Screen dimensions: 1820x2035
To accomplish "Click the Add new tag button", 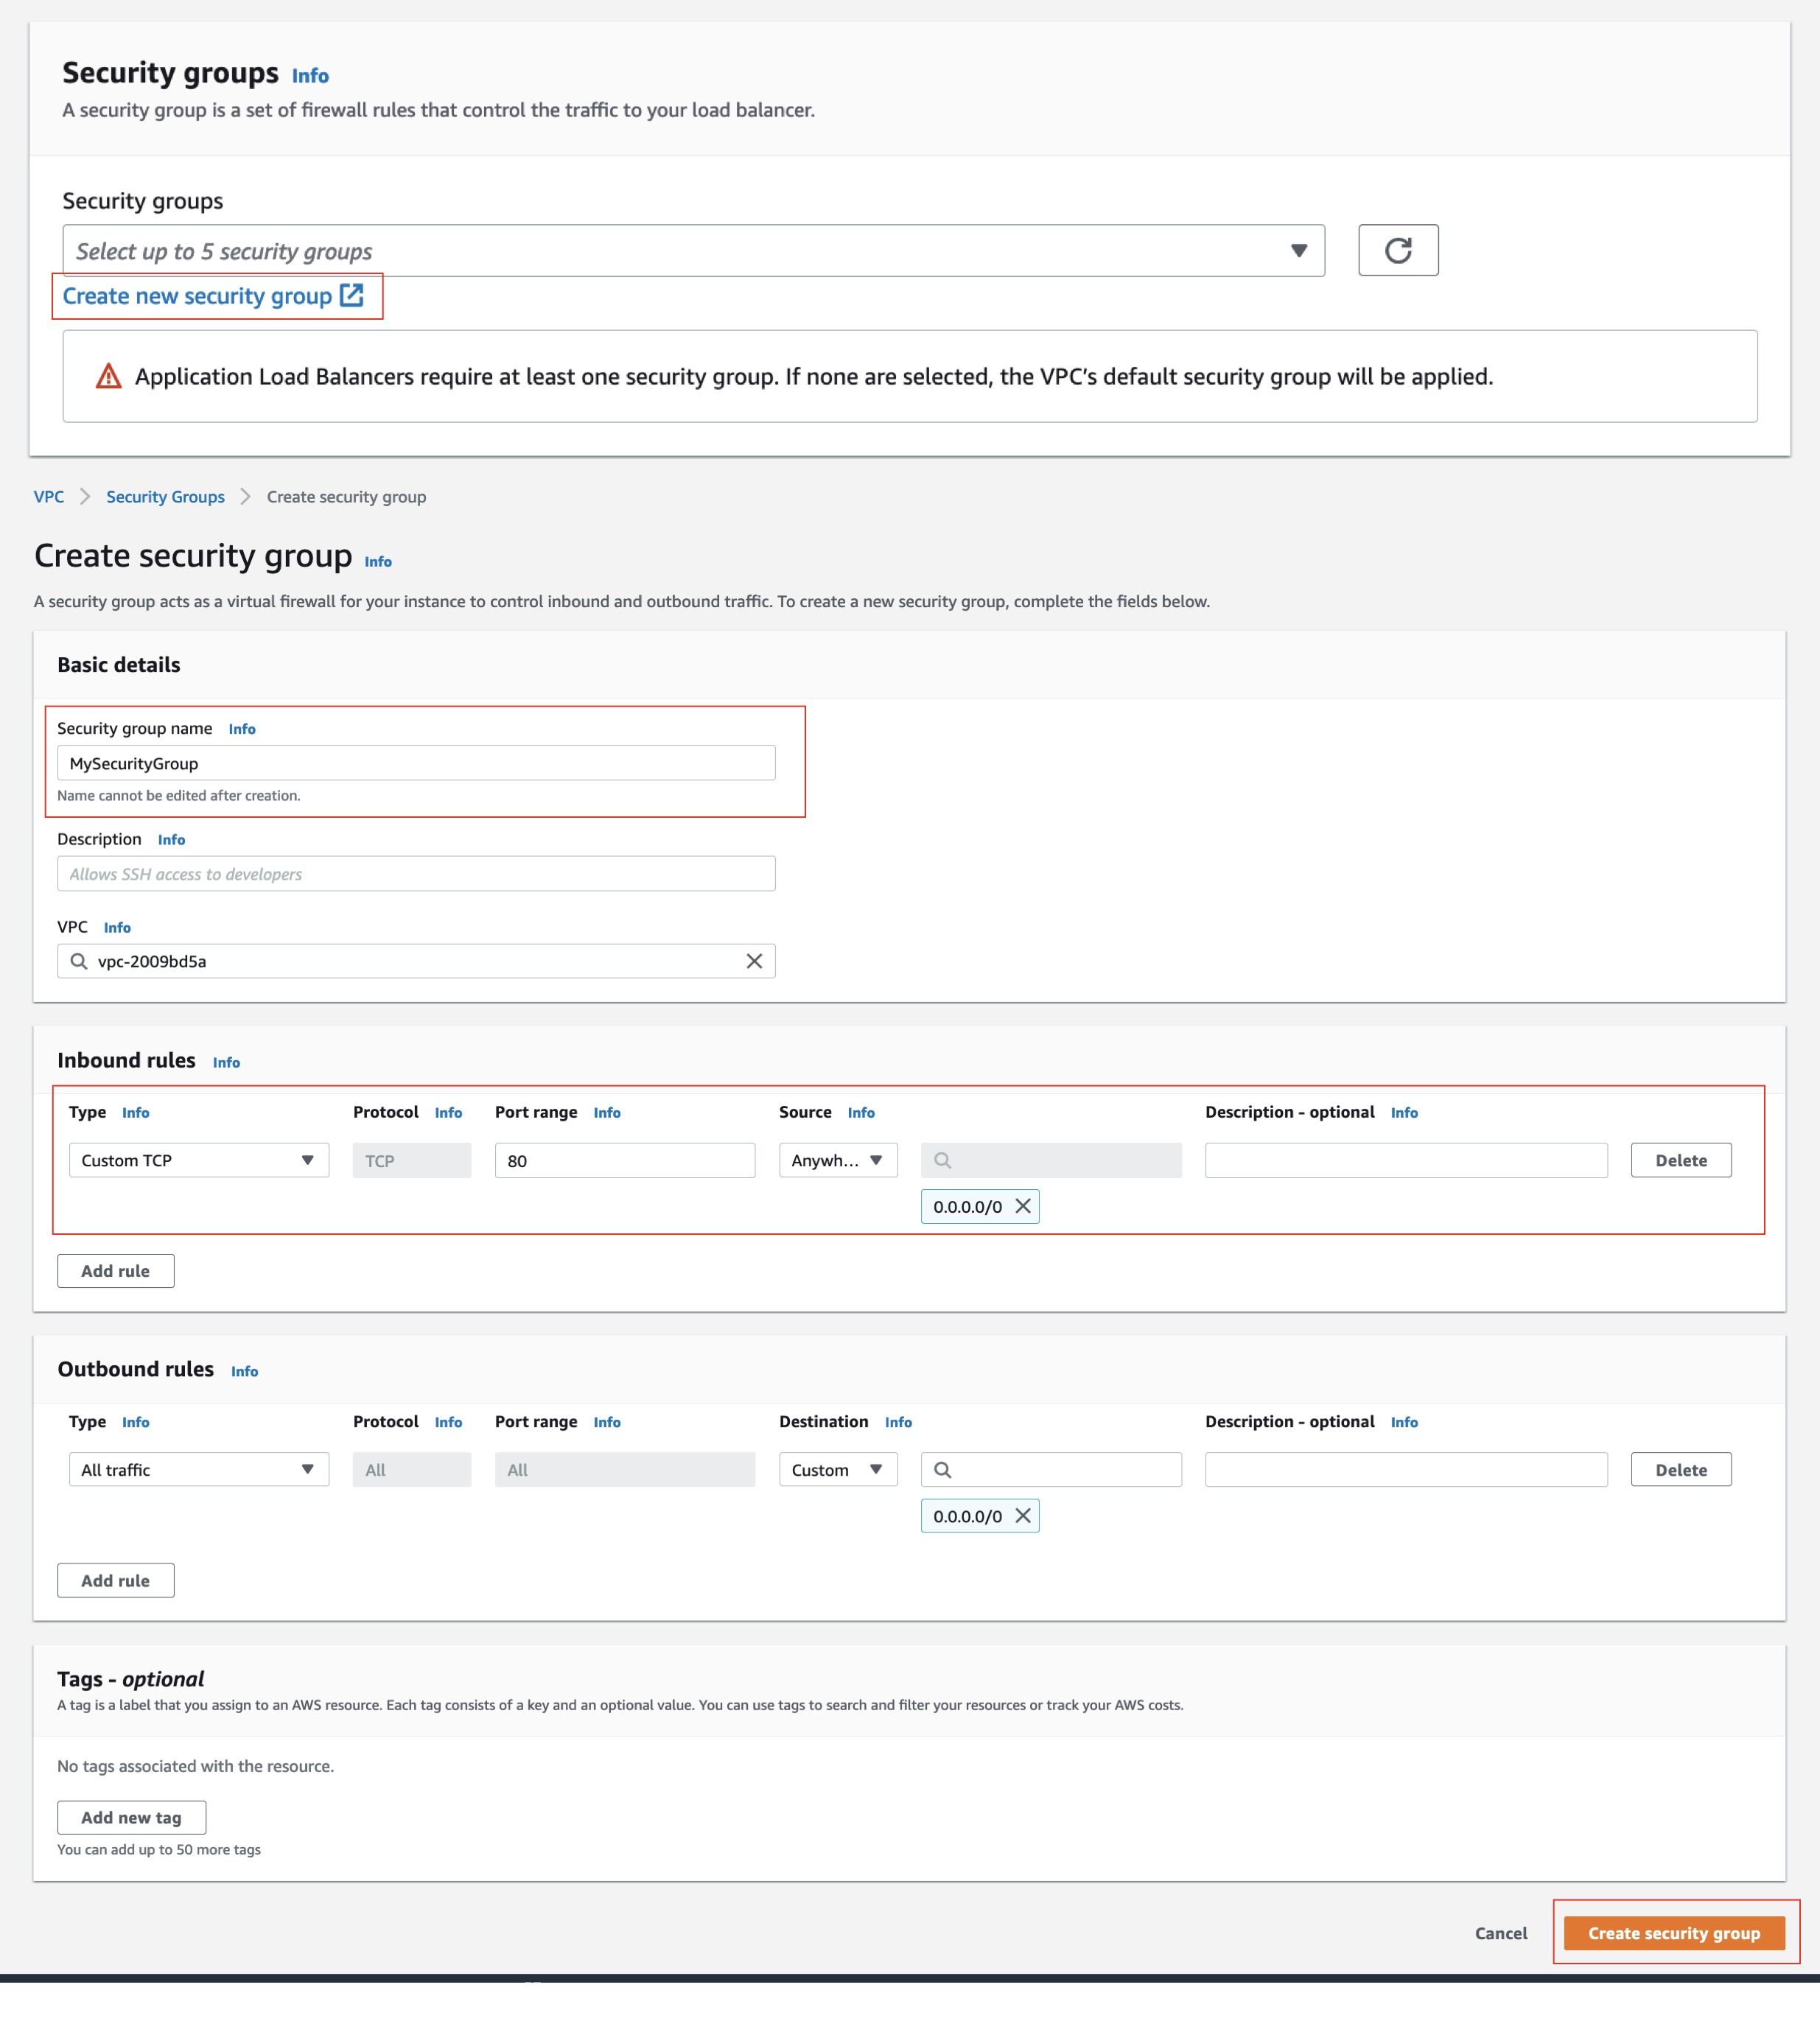I will tap(131, 1817).
